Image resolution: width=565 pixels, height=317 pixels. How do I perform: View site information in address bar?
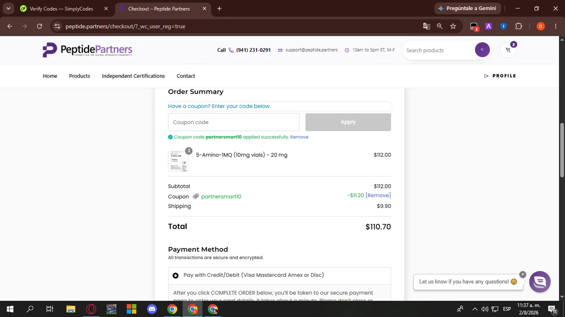pos(57,26)
